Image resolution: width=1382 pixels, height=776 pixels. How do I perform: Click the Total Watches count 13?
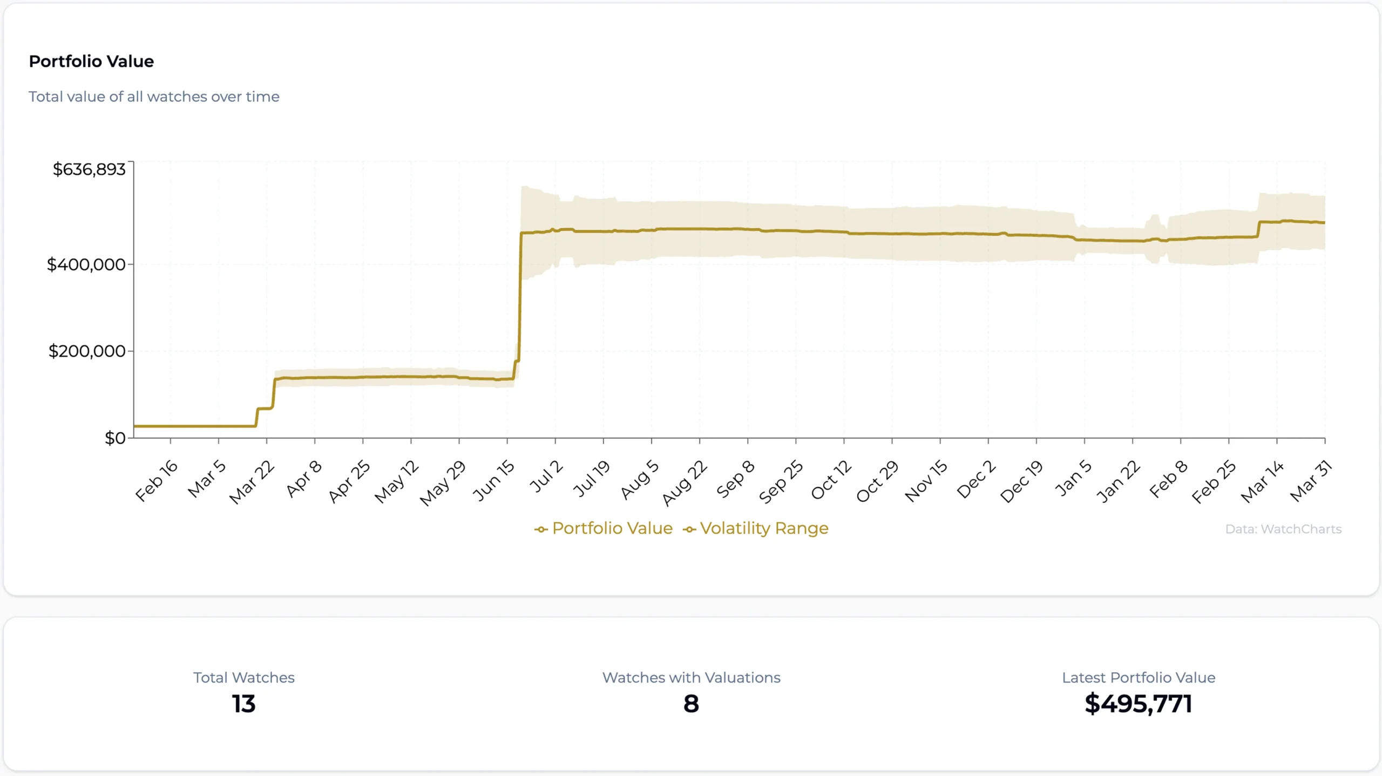pyautogui.click(x=243, y=704)
